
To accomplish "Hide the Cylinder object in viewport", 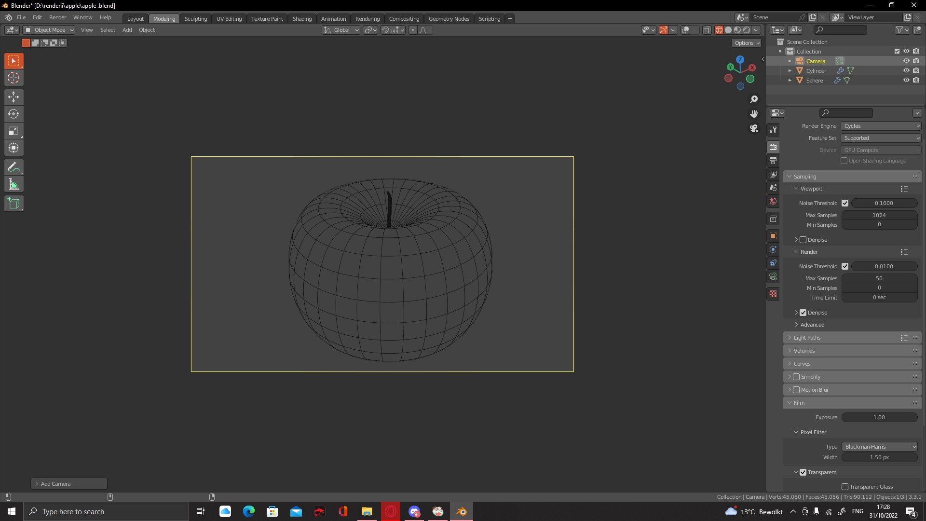I will point(906,70).
